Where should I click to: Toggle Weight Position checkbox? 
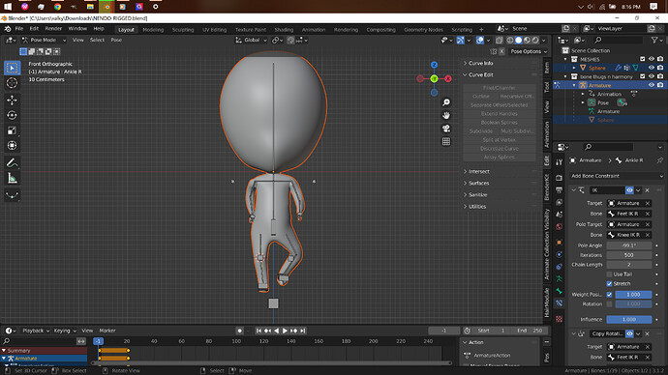[609, 295]
